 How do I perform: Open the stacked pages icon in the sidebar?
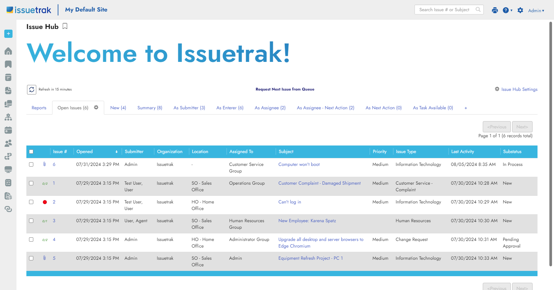coord(8,104)
